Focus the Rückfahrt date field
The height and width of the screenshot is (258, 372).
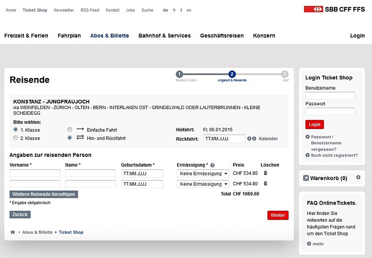pyautogui.click(x=224, y=139)
